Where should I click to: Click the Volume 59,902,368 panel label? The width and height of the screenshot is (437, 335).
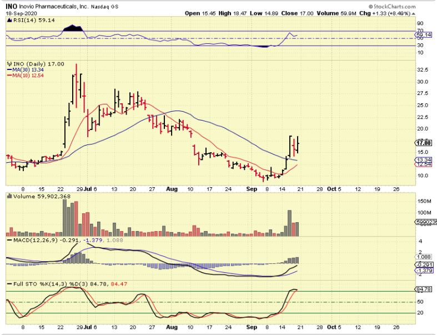pos(42,196)
